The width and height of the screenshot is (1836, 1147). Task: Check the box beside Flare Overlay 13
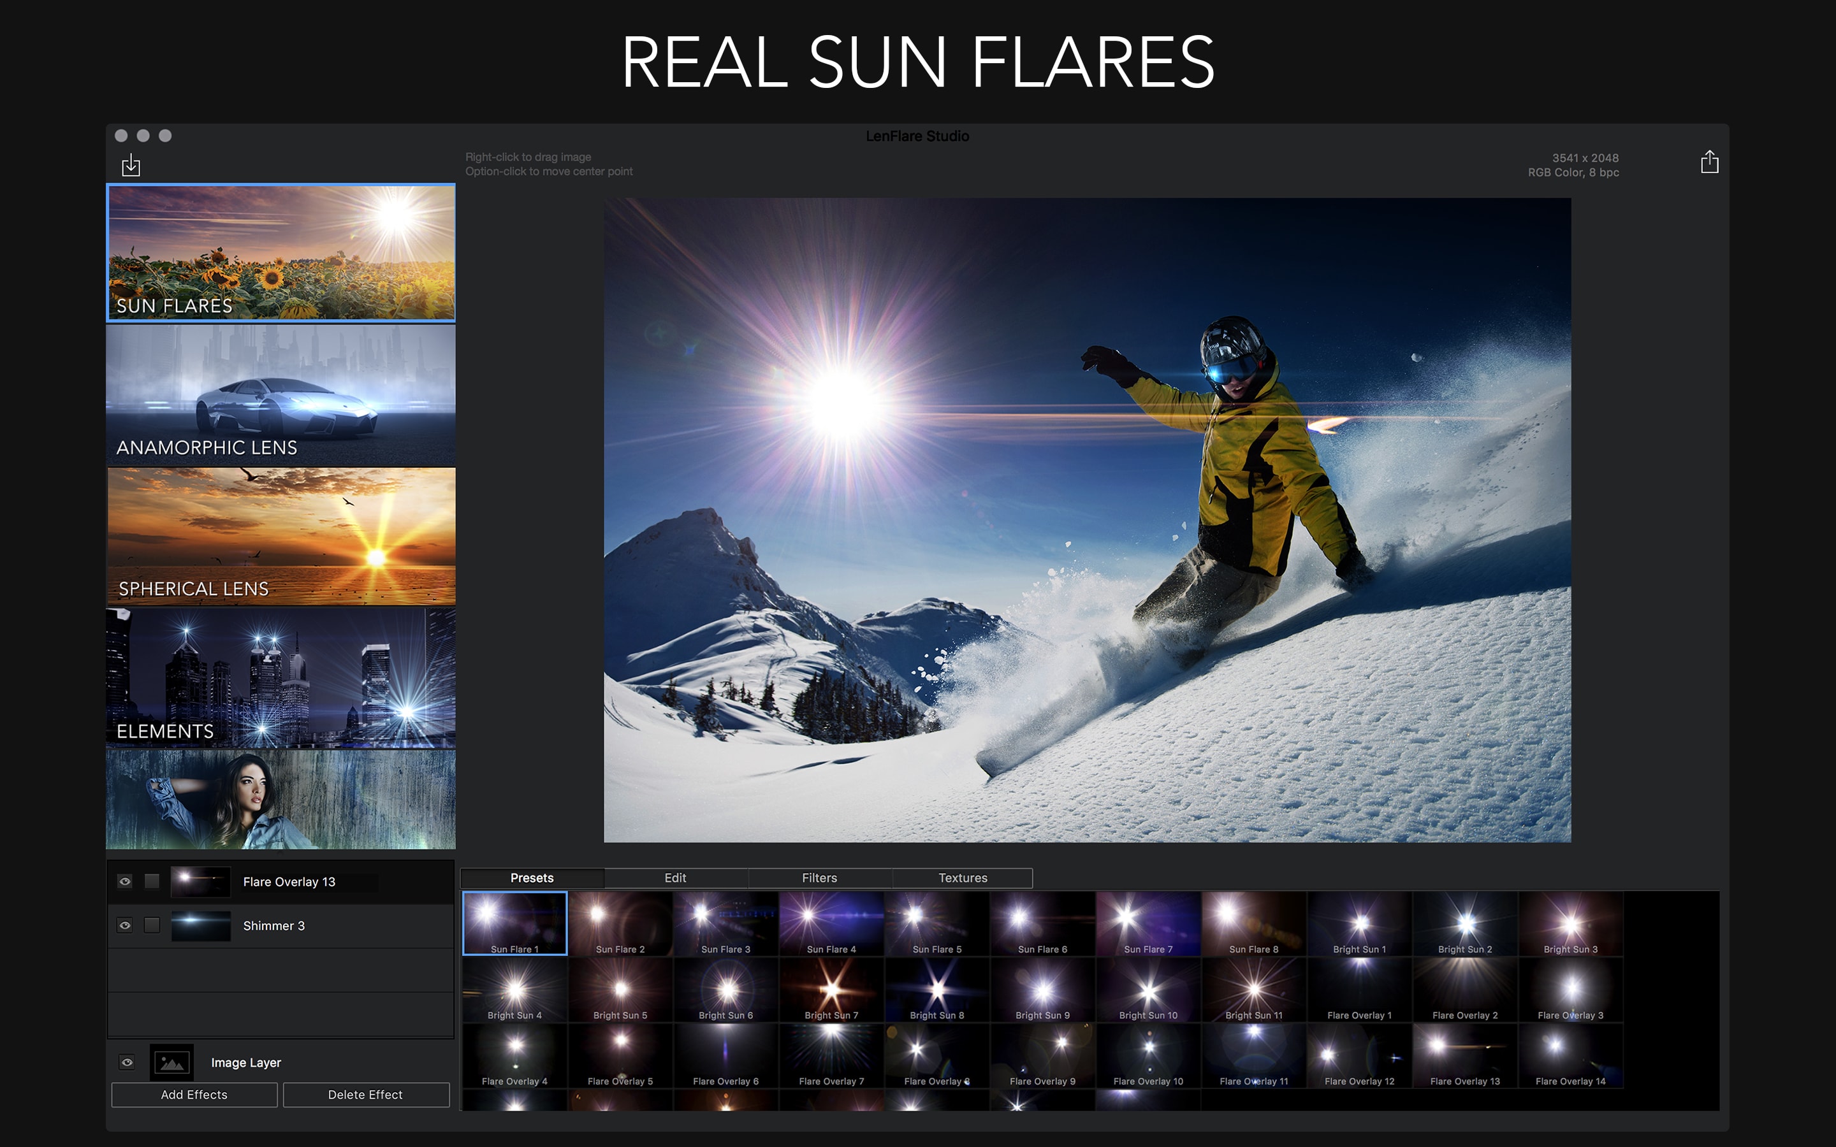pyautogui.click(x=152, y=881)
